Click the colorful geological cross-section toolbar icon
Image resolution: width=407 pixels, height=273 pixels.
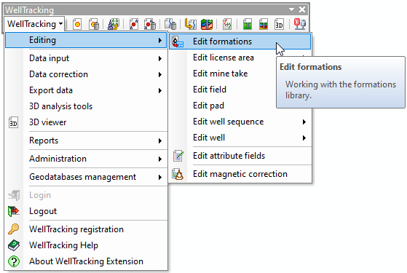(207, 25)
